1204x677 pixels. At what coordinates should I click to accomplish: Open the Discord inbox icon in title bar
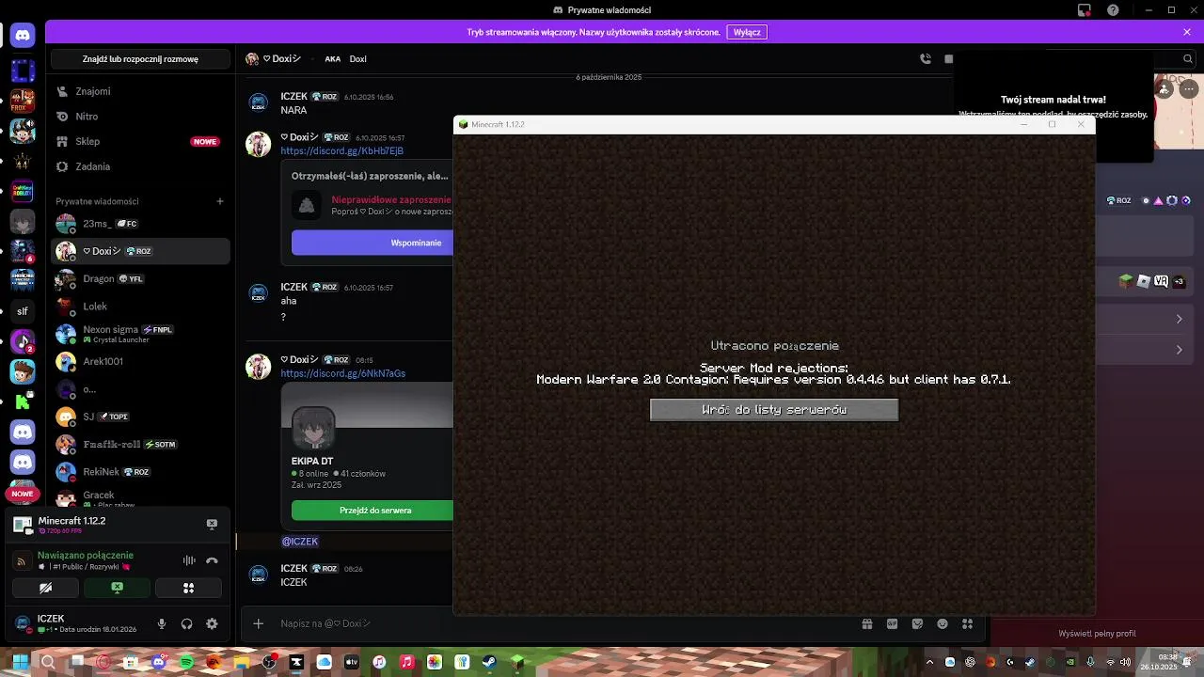pyautogui.click(x=1085, y=10)
